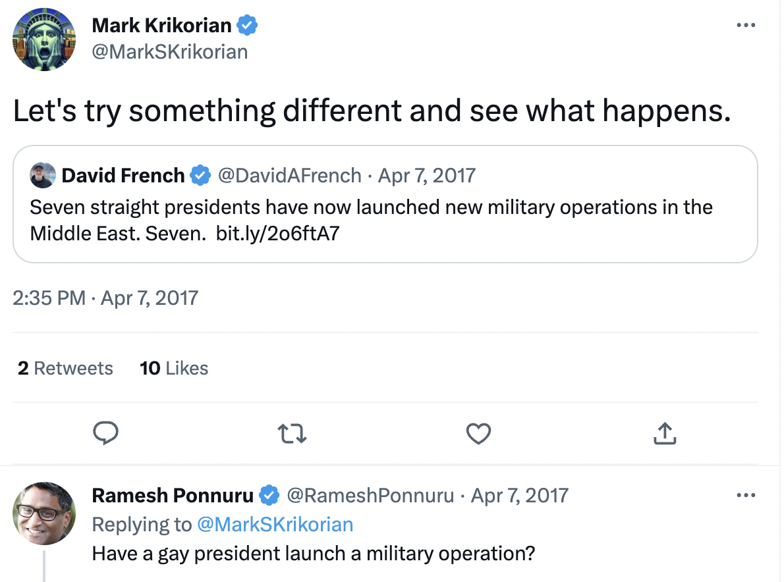Open the main tweet's three-dot menu
Image resolution: width=784 pixels, height=582 pixels.
[x=745, y=26]
